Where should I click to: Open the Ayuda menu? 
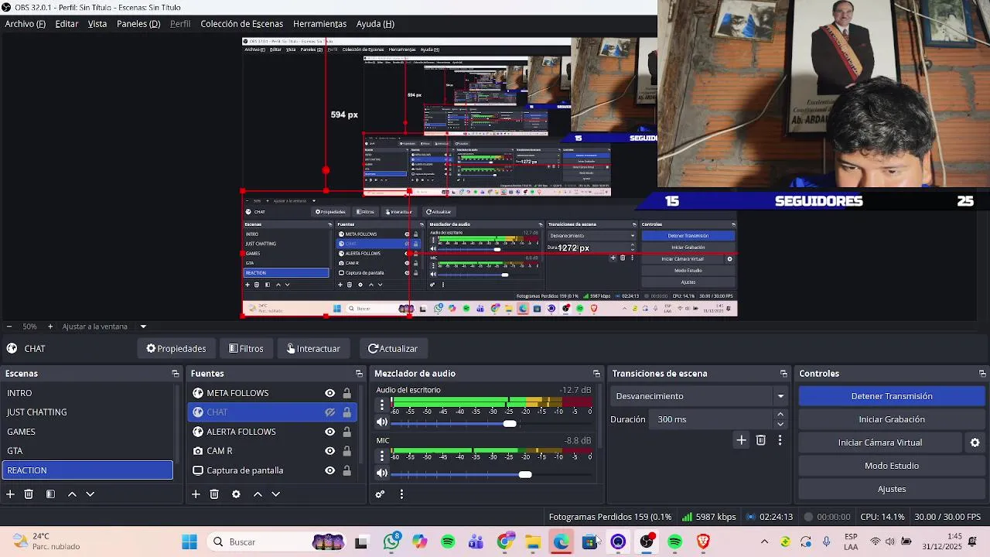(375, 24)
